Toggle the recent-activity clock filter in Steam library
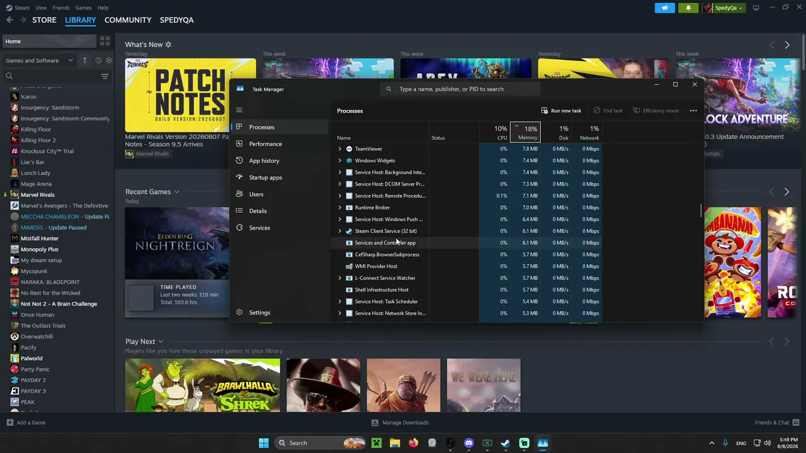The image size is (806, 453). tap(98, 60)
